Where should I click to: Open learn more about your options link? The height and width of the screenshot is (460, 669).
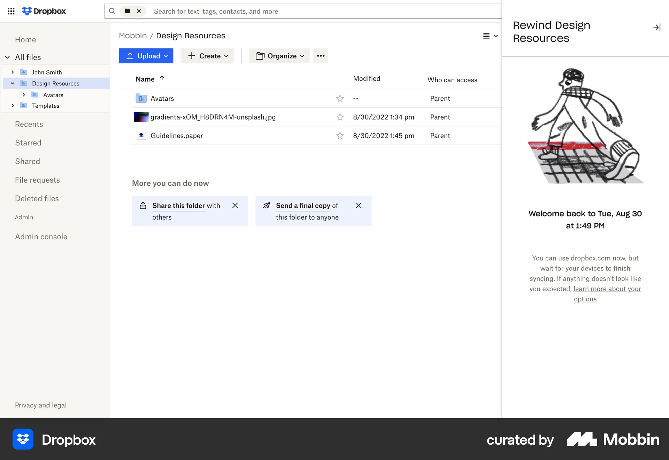(607, 294)
